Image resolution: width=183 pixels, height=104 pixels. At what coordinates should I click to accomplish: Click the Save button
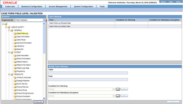click(x=173, y=102)
